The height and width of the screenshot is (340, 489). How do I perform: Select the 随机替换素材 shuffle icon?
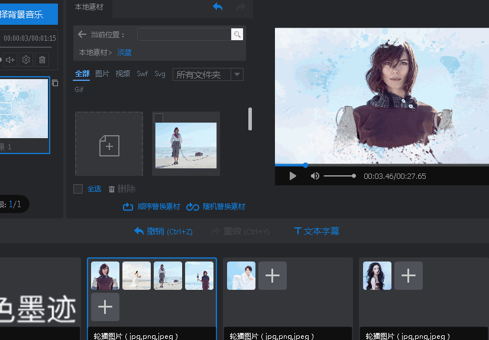pyautogui.click(x=193, y=207)
